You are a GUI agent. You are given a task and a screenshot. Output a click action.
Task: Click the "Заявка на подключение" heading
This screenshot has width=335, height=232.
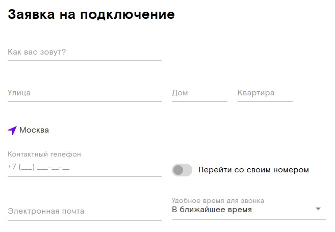pyautogui.click(x=91, y=14)
